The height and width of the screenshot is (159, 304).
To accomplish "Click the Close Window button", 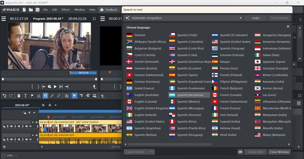I will (279, 152).
